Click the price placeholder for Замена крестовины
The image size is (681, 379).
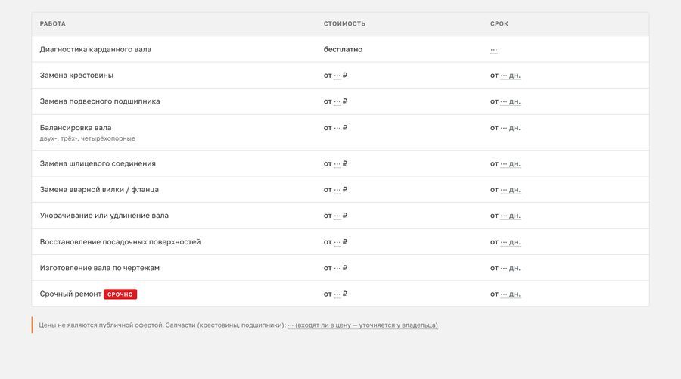click(x=335, y=76)
